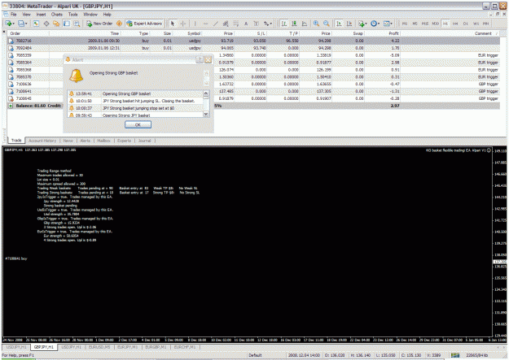Viewport: 509px width, 360px height.
Task: Click the Alert dialog help button
Action: click(x=200, y=59)
